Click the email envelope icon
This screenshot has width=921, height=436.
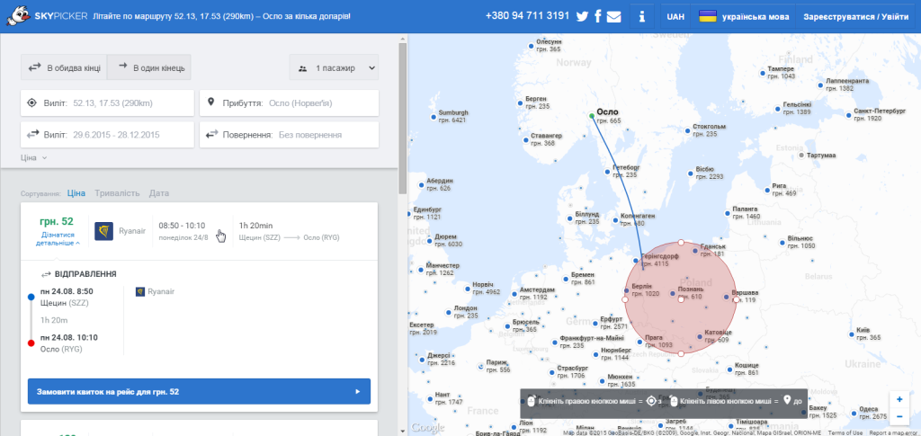pyautogui.click(x=613, y=16)
